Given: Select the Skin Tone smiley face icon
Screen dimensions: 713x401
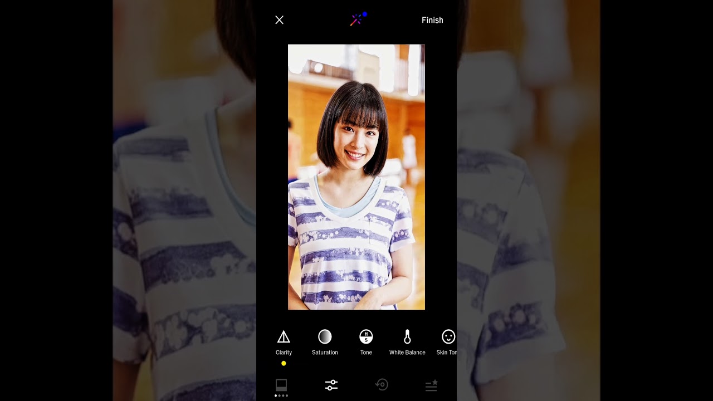Looking at the screenshot, I should 448,336.
